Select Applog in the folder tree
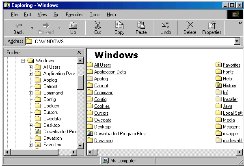The image size is (244, 166). click(50, 80)
